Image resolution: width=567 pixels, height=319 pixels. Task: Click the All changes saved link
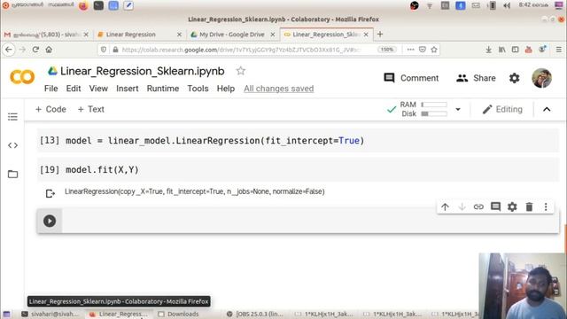point(279,89)
